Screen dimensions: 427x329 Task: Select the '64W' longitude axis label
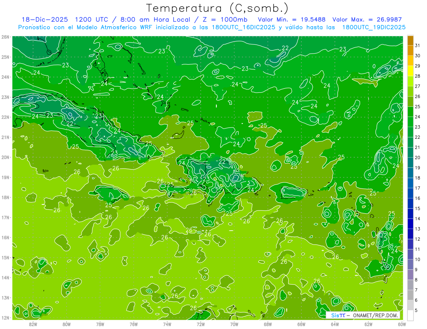click(335, 324)
